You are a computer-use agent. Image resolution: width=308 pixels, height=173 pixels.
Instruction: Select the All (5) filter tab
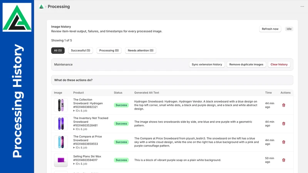point(58,50)
